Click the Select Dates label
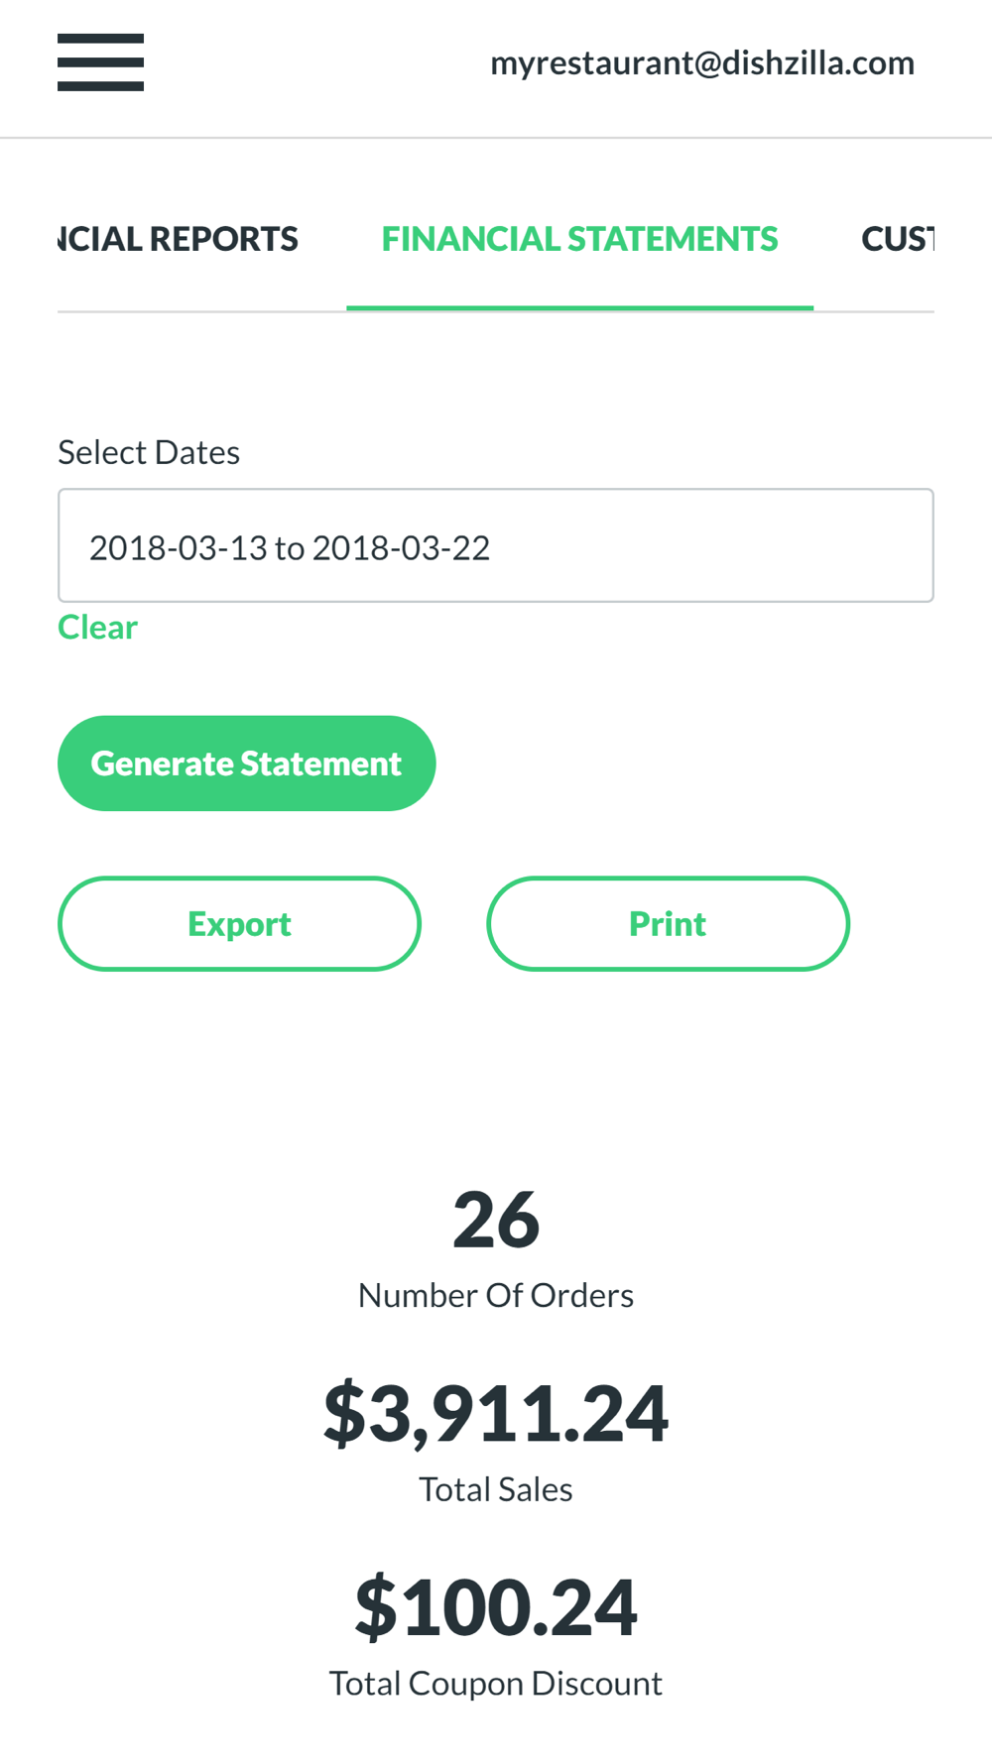This screenshot has width=992, height=1763. click(x=149, y=452)
